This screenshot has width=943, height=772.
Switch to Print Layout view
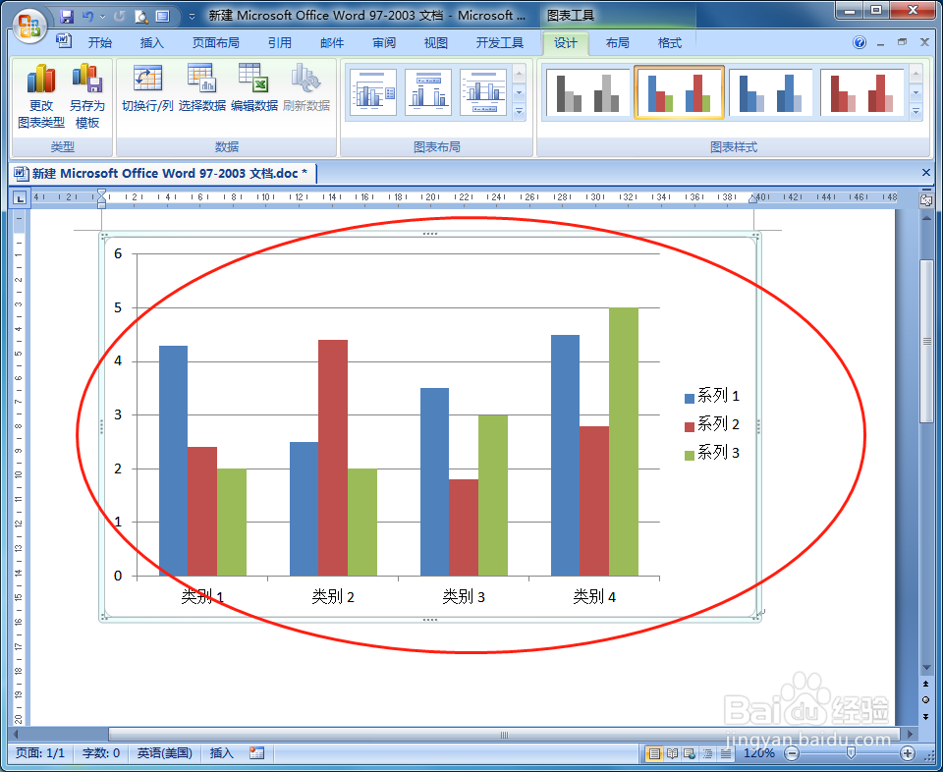(x=654, y=752)
